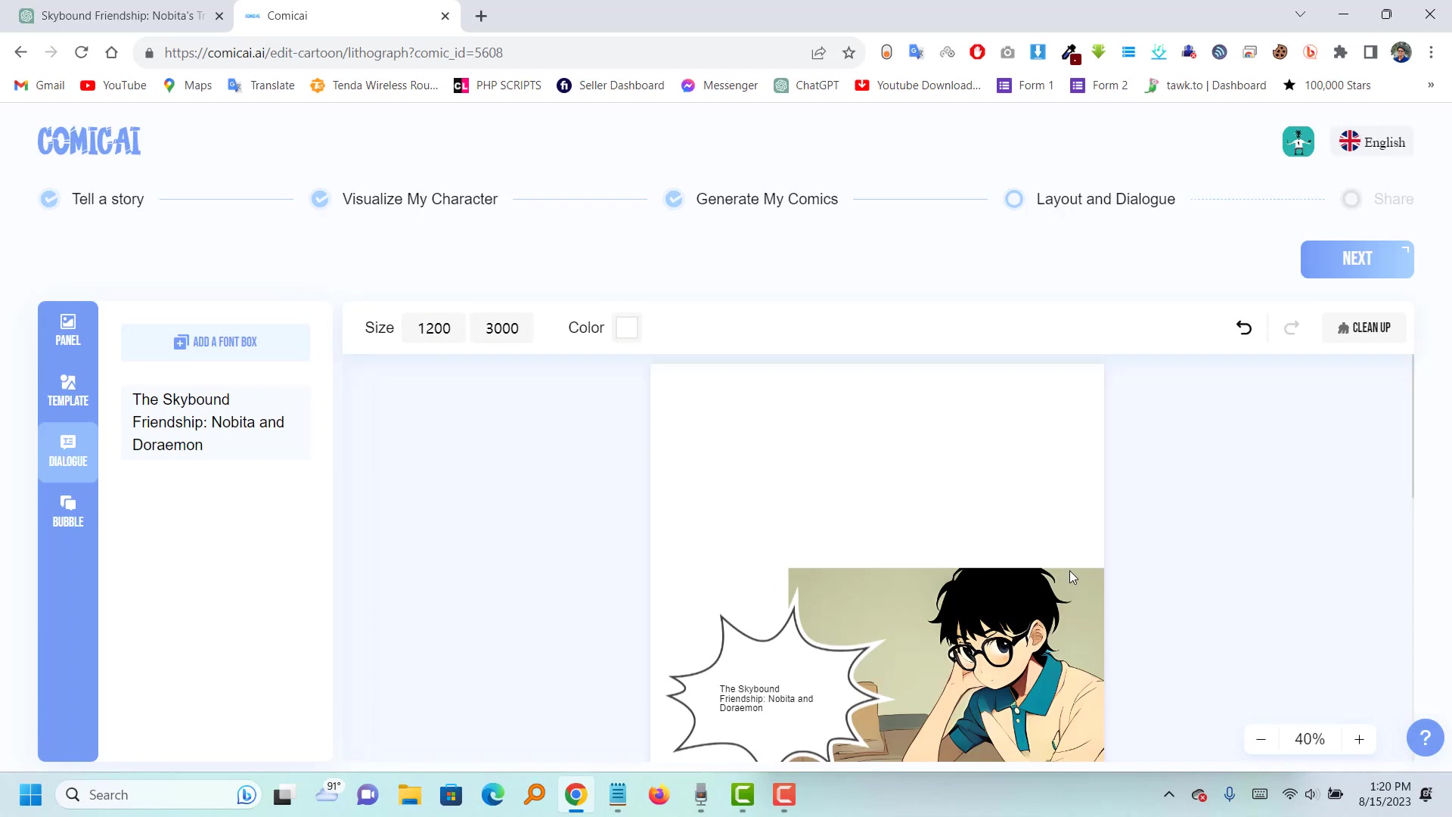Click the redo arrow icon
This screenshot has height=817, width=1452.
1292,328
